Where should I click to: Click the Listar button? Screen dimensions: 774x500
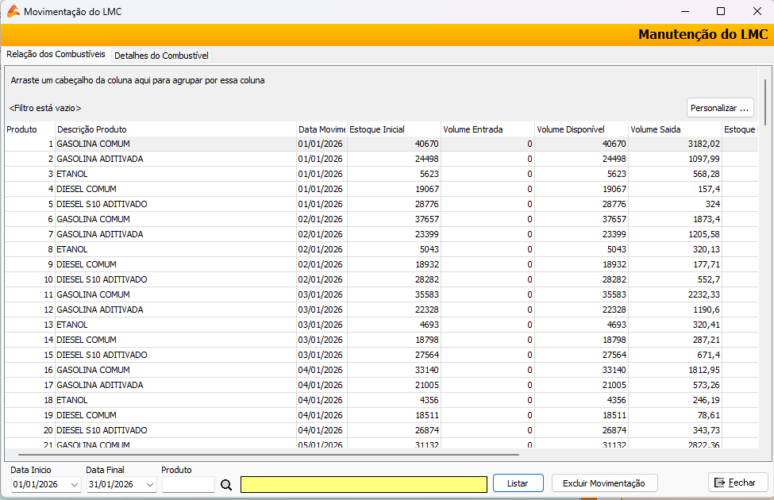click(x=518, y=483)
